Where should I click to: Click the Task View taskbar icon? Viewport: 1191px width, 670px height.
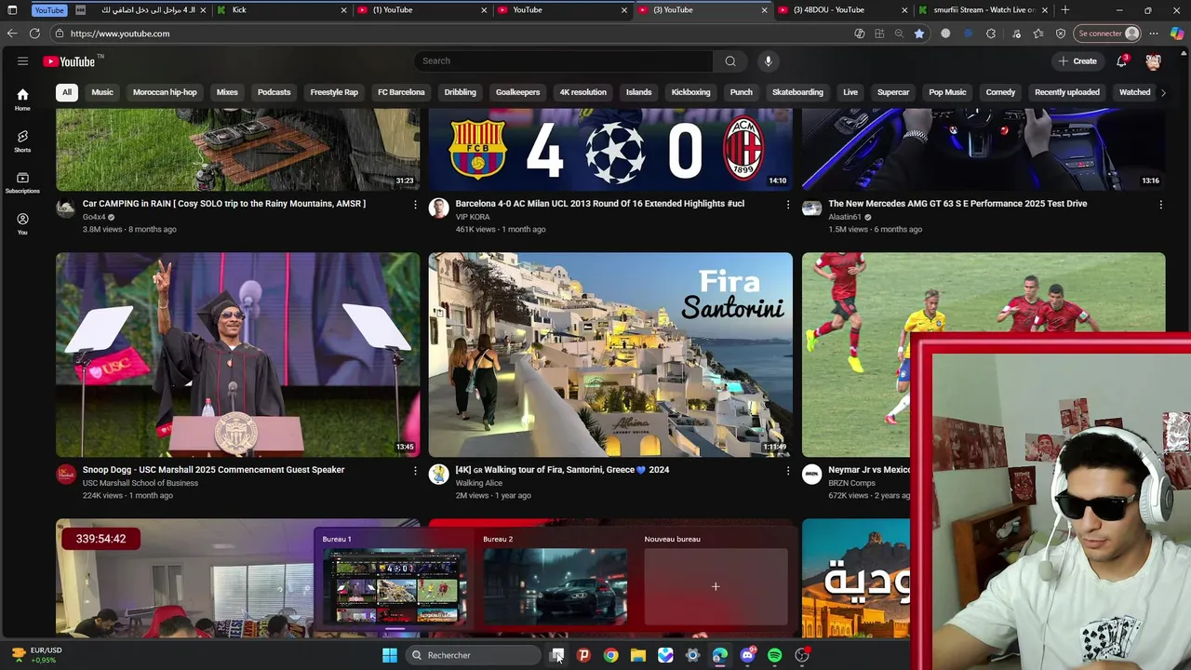tap(556, 655)
